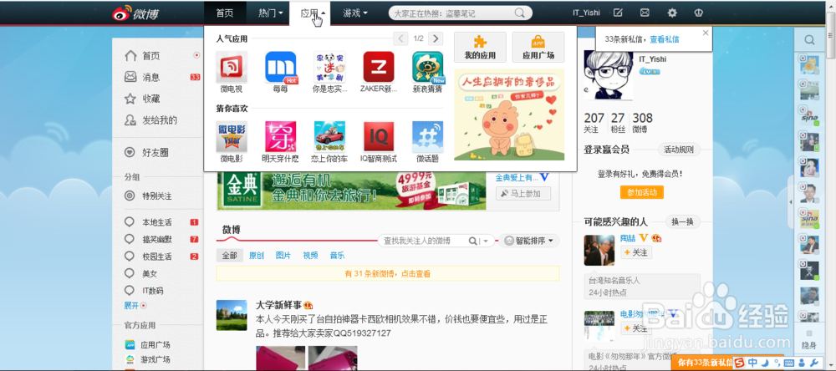Open the settings gear icon
This screenshot has height=371, width=836.
click(x=672, y=13)
